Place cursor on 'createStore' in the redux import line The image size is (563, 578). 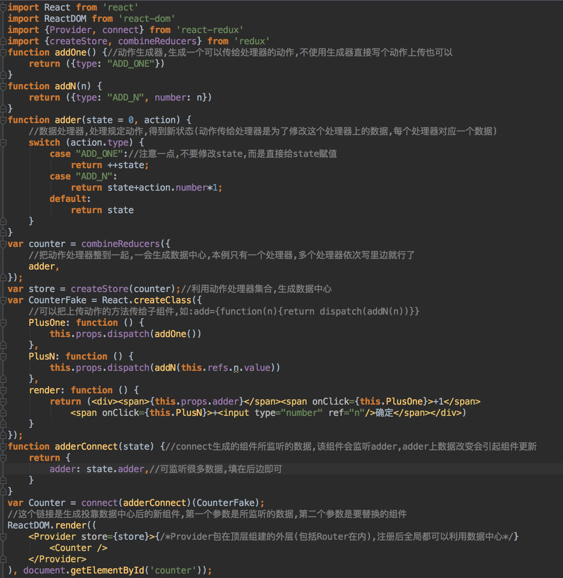click(x=78, y=41)
